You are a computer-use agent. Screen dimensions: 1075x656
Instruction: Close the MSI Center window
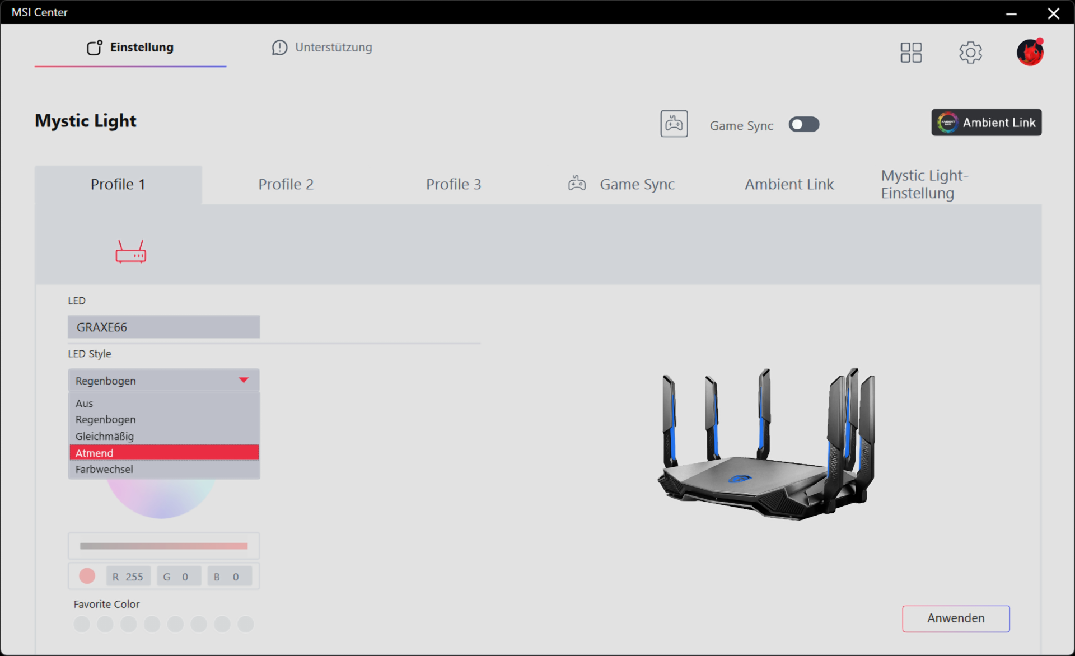coord(1053,13)
